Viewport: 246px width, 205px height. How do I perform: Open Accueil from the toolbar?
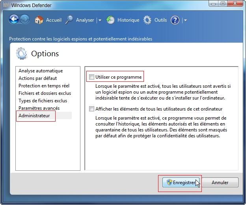click(54, 20)
